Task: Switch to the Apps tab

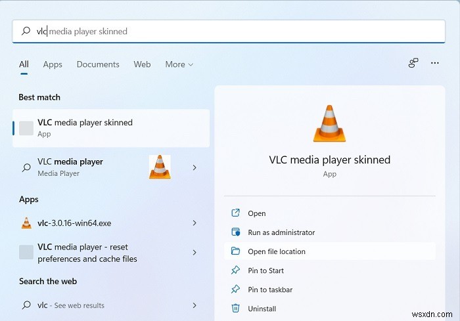Action: (53, 64)
